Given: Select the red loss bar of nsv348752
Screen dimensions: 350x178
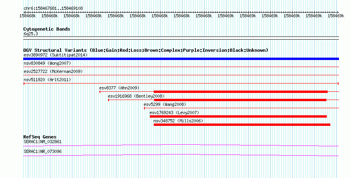Looking at the screenshot, I should tap(242, 125).
